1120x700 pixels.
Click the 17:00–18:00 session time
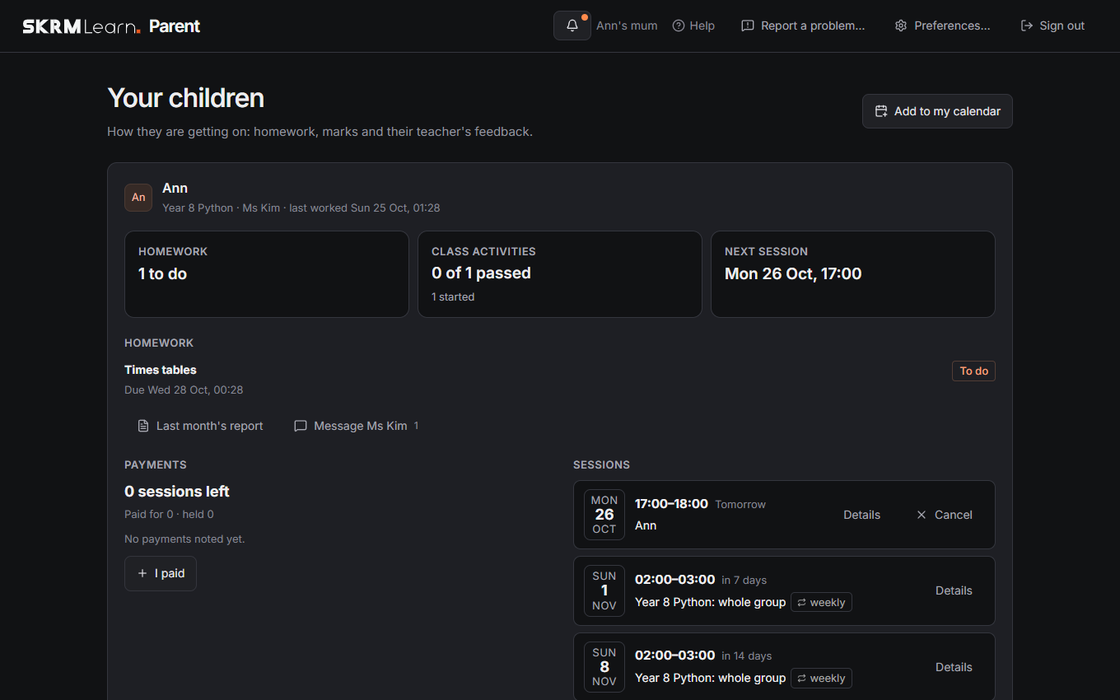point(671,504)
